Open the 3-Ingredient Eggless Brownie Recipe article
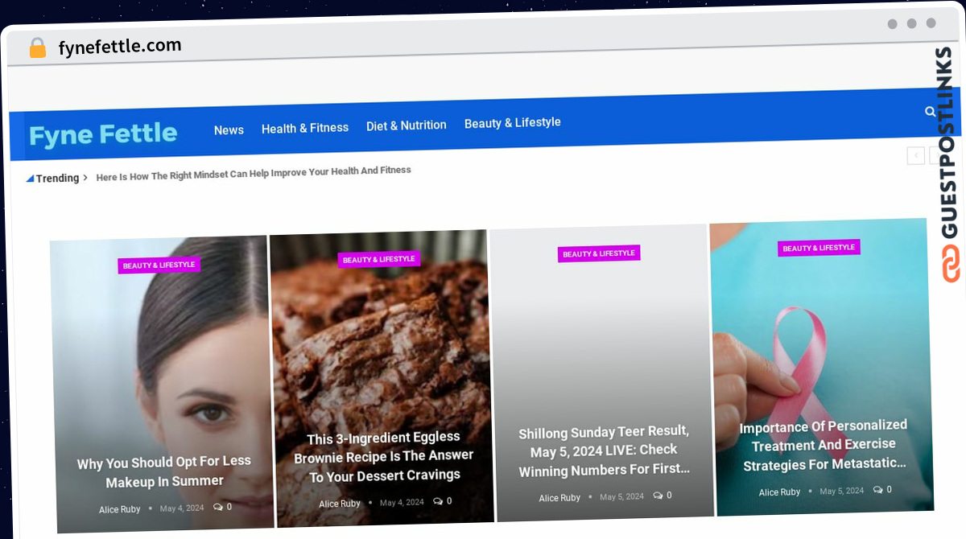The image size is (966, 539). point(383,457)
